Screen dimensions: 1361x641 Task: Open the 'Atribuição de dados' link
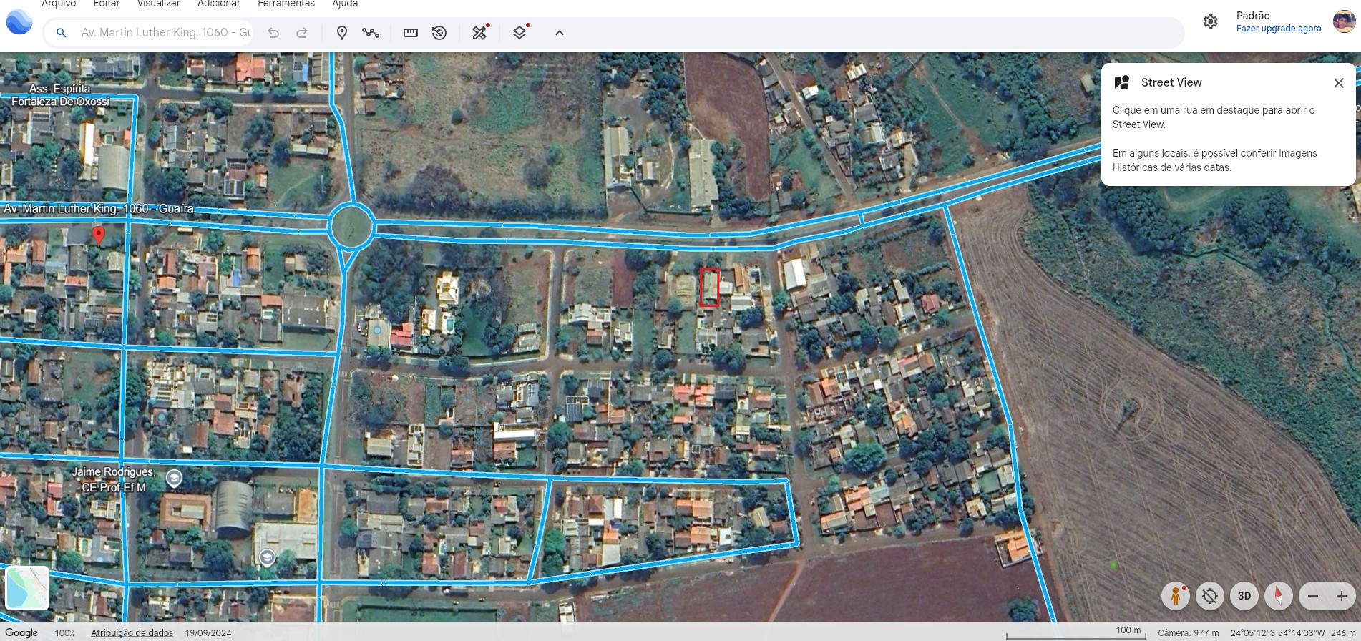132,632
